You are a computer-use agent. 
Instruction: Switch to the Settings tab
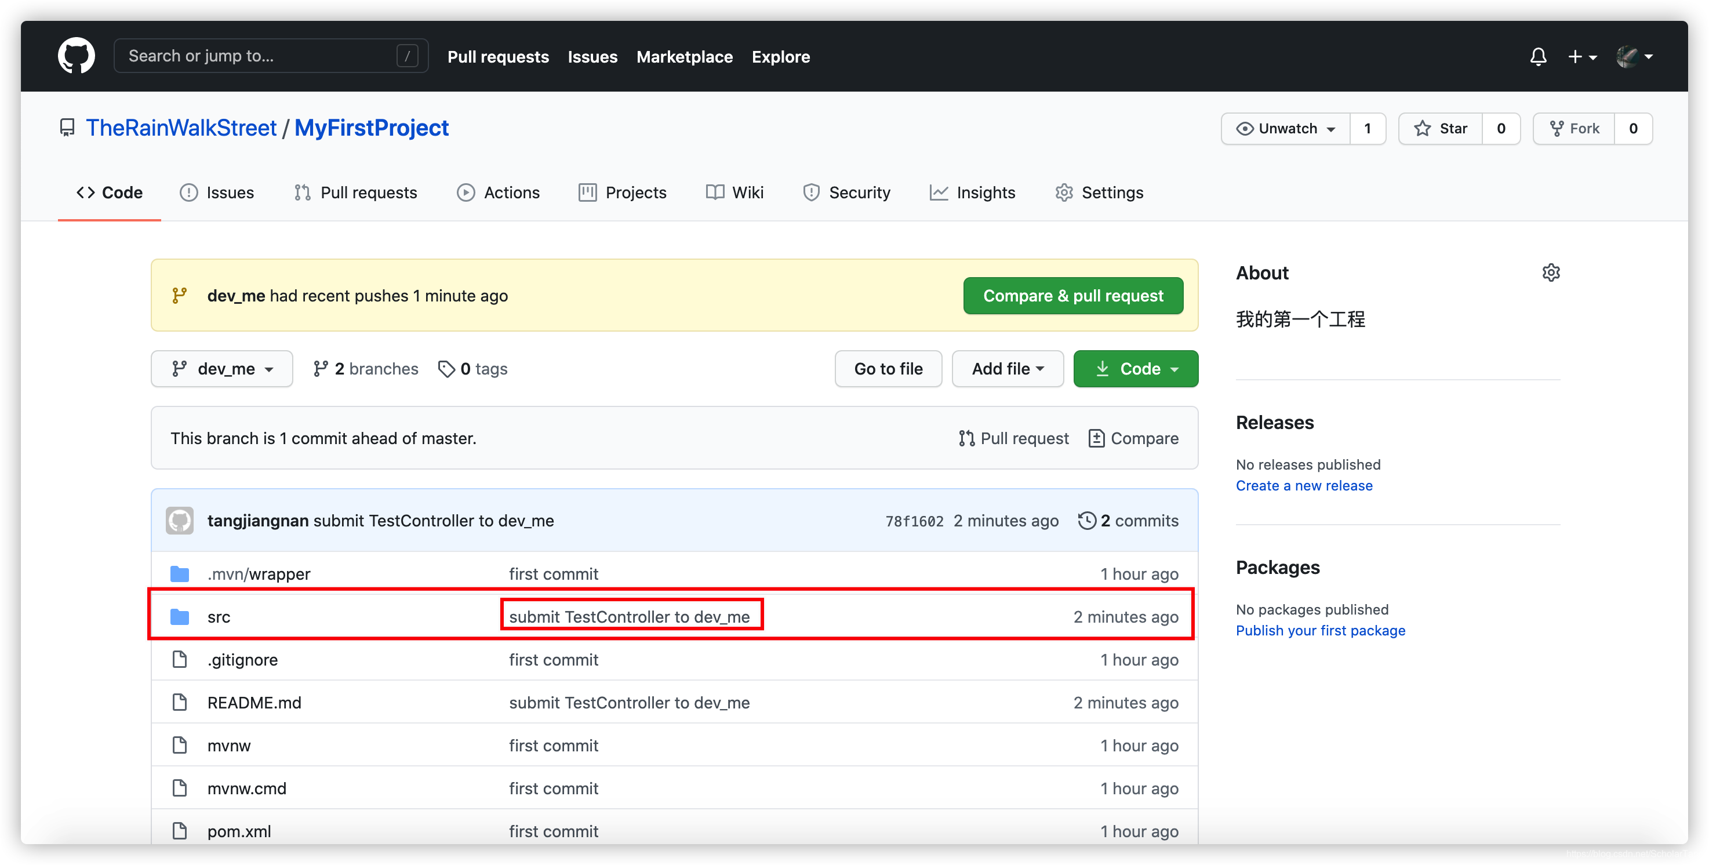[1099, 192]
